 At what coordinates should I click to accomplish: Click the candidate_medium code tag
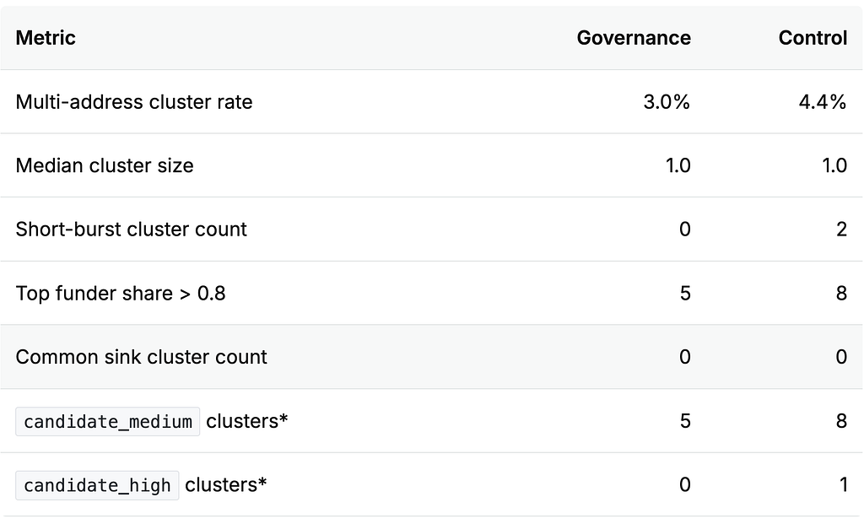point(107,422)
